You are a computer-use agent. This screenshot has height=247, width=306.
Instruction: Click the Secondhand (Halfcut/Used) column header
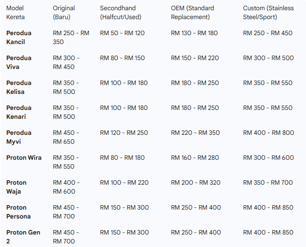click(x=121, y=12)
